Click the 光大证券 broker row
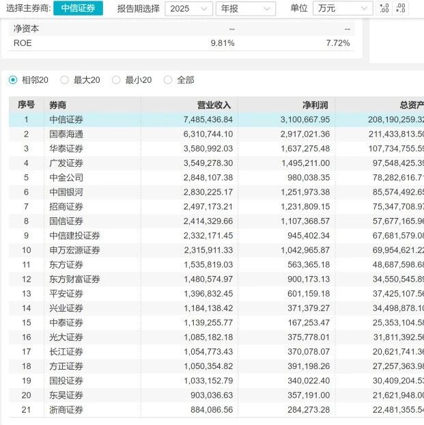This screenshot has height=425, width=424. pyautogui.click(x=216, y=337)
